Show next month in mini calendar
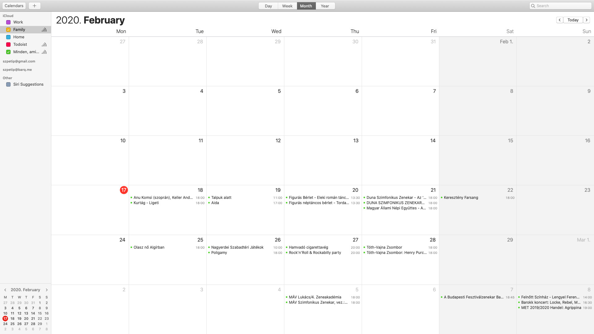The width and height of the screenshot is (594, 334). click(47, 290)
